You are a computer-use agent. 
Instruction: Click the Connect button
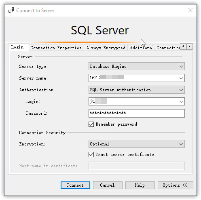[x=75, y=185]
